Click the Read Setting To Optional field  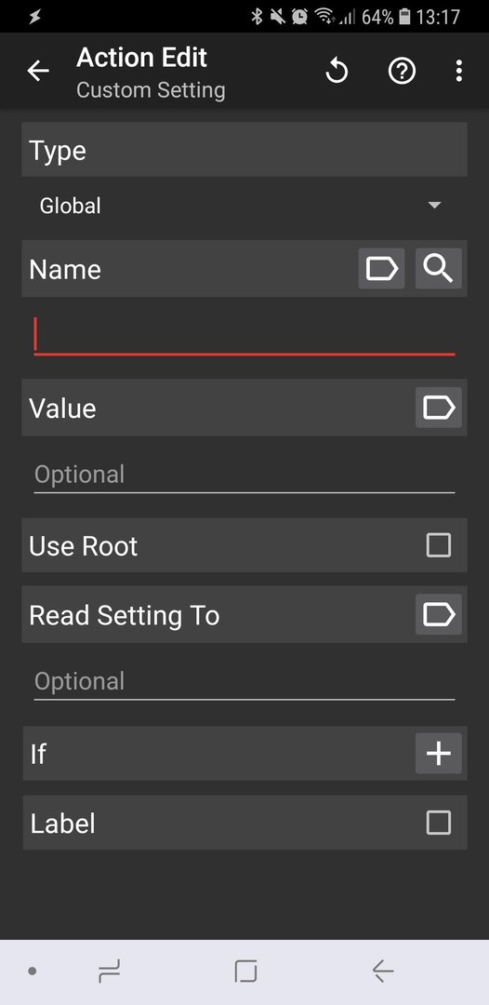click(244, 681)
